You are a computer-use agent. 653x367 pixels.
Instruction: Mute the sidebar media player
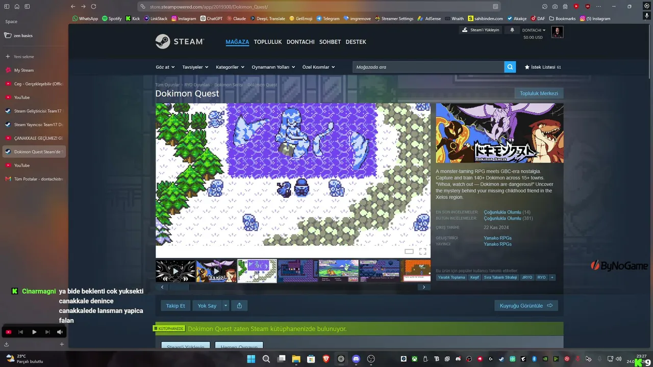click(60, 332)
